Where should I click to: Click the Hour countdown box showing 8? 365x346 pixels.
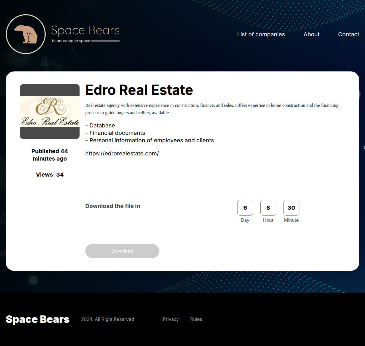tap(268, 208)
